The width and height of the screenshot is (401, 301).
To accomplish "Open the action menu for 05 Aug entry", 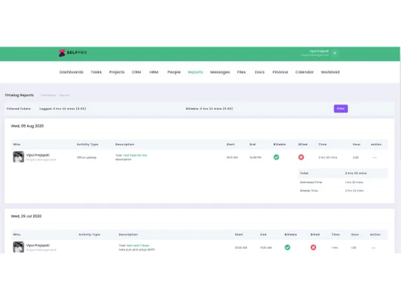I will coord(375,157).
